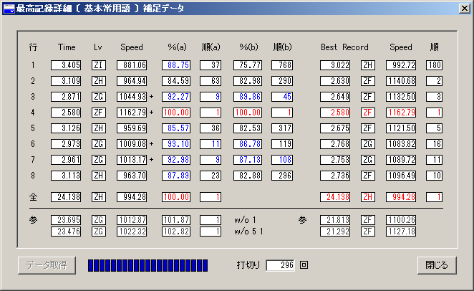Click the 打切り value field 296
Image resolution: width=474 pixels, height=291 pixels.
280,265
